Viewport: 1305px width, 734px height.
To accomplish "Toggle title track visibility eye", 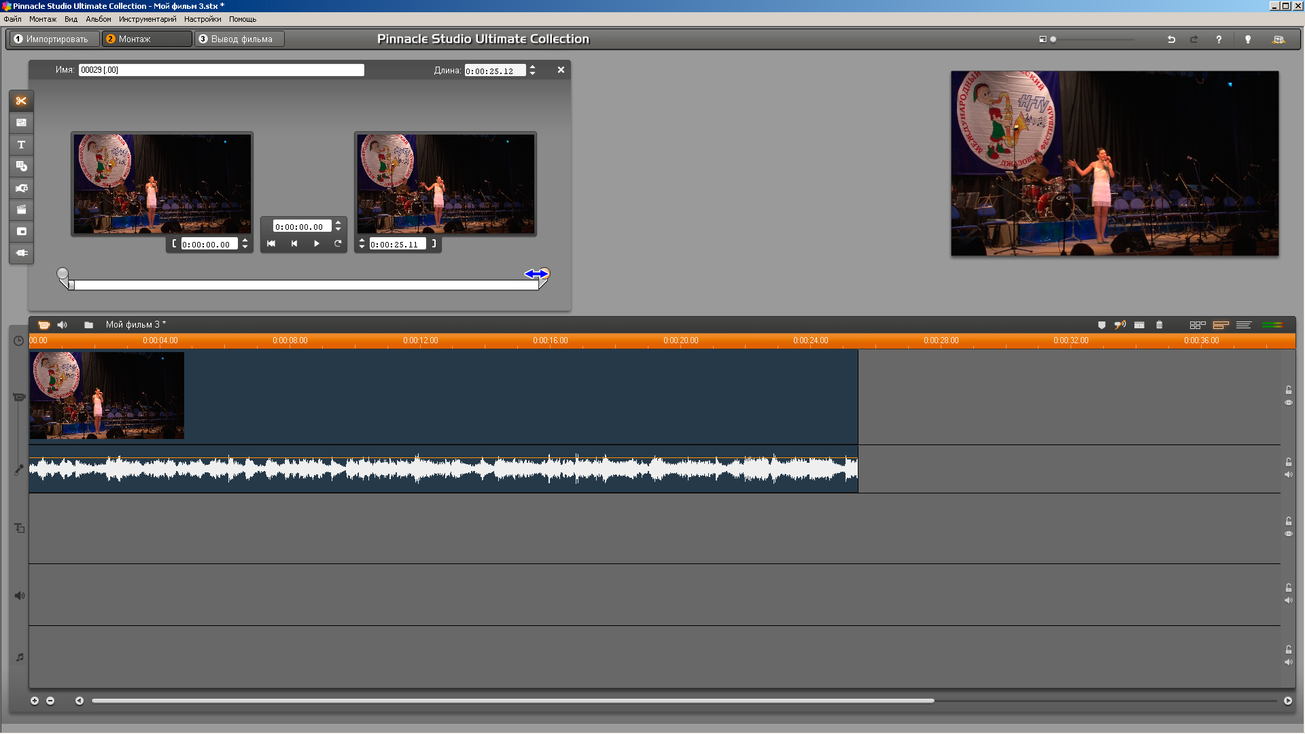I will point(1288,534).
